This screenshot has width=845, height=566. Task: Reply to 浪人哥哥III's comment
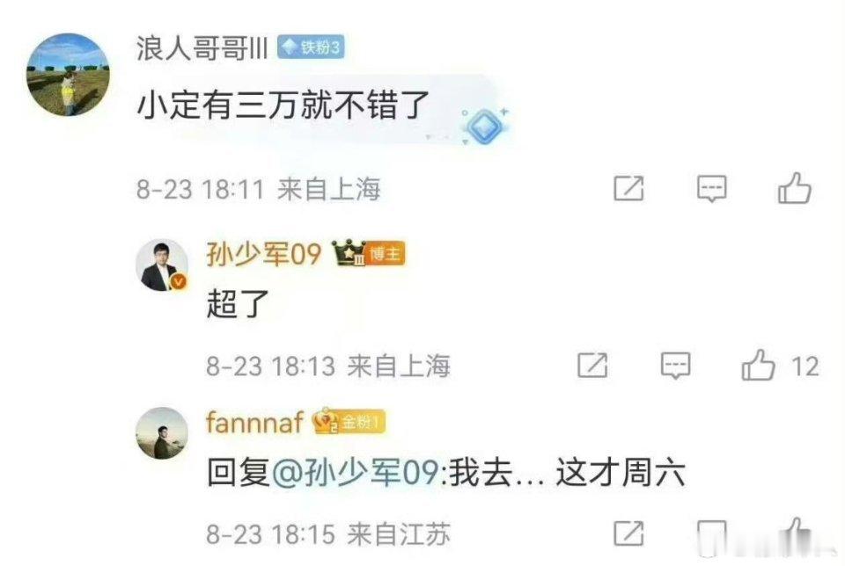click(x=712, y=189)
